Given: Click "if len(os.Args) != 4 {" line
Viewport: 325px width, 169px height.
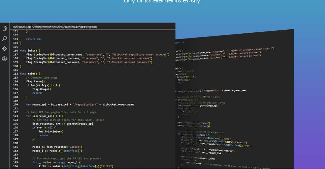Looking at the screenshot, I should coord(43,85).
